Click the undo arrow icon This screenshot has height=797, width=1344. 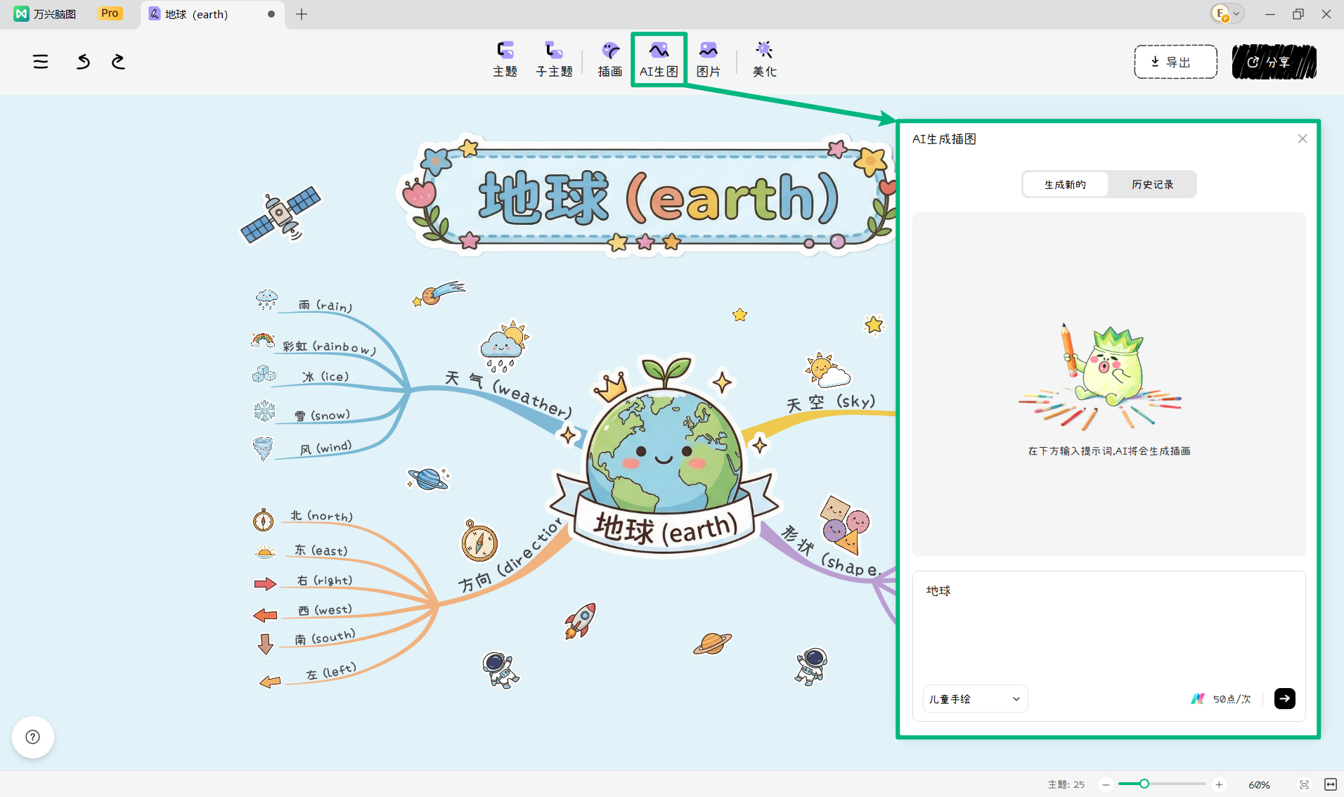click(x=83, y=62)
